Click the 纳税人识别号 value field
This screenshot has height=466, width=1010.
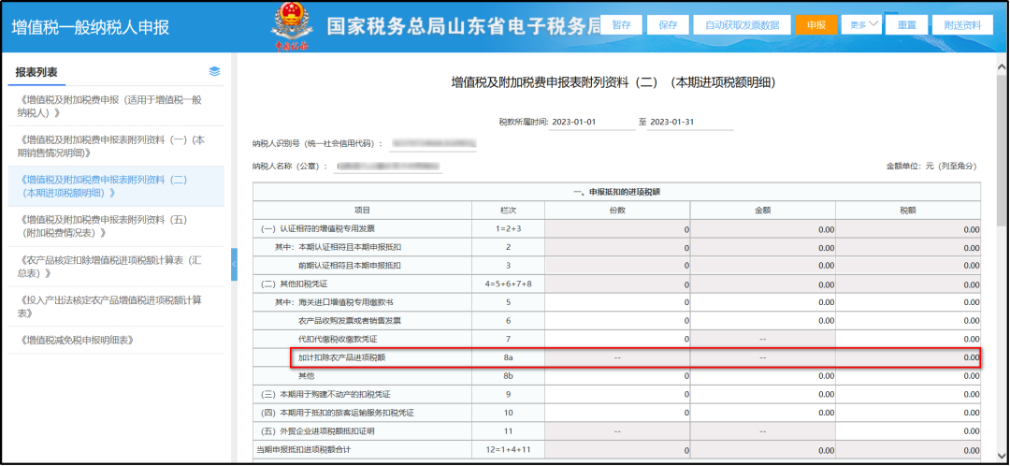433,142
